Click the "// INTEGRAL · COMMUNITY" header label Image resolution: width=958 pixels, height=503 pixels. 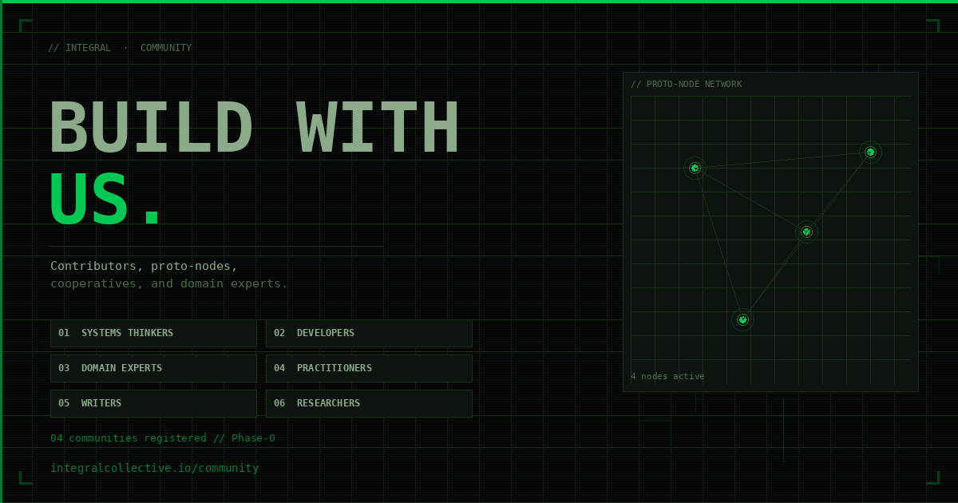click(120, 48)
